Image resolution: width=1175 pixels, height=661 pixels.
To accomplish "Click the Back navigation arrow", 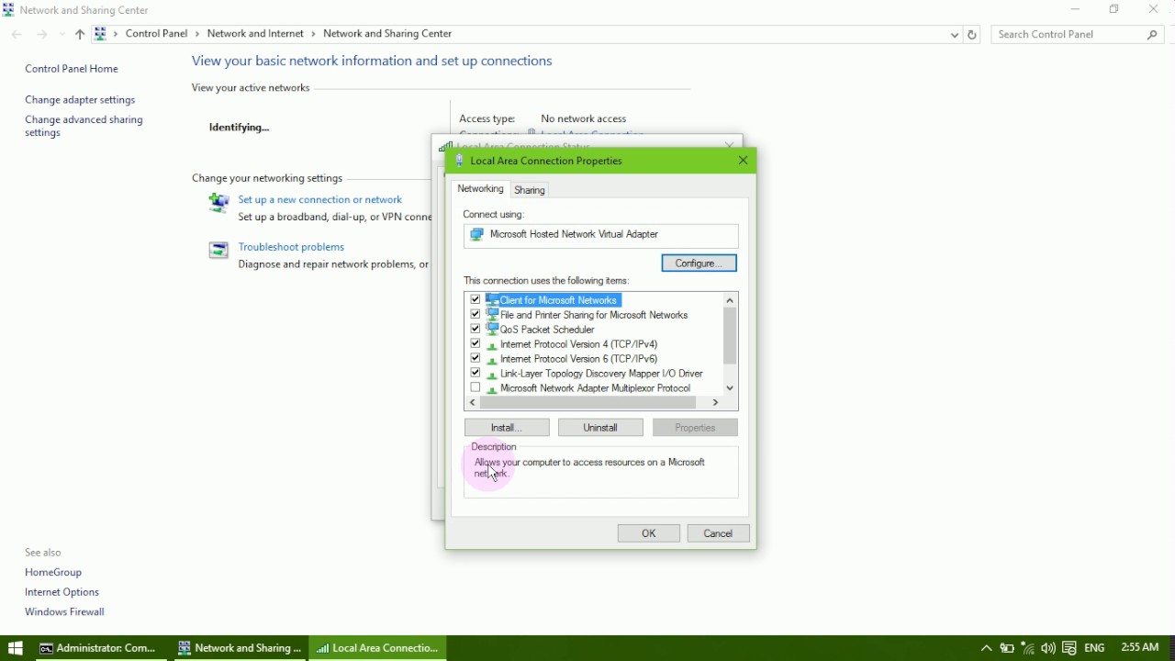I will [17, 35].
